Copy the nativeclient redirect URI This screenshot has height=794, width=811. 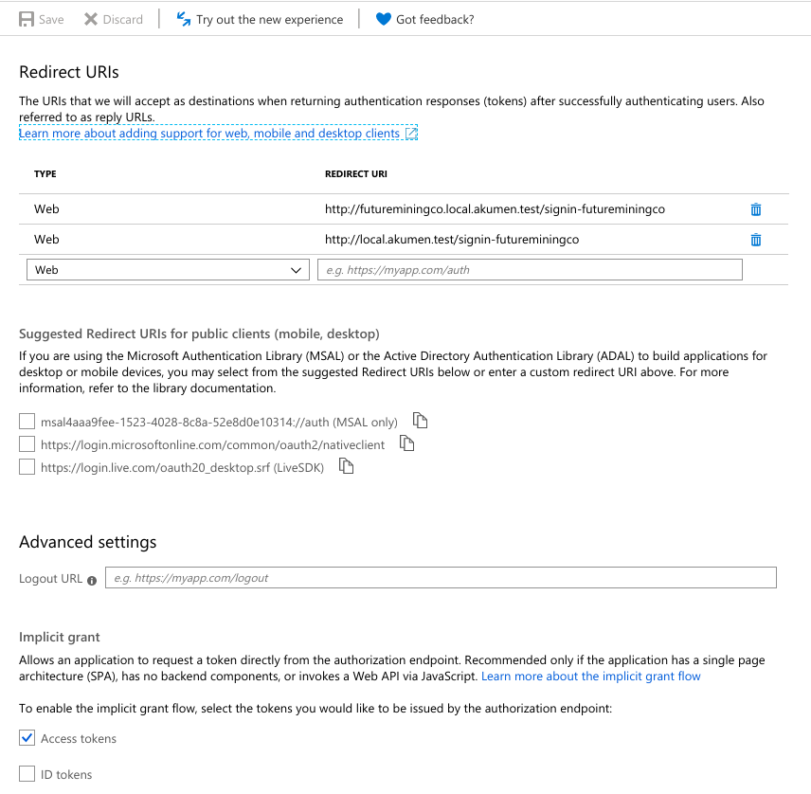click(x=407, y=443)
